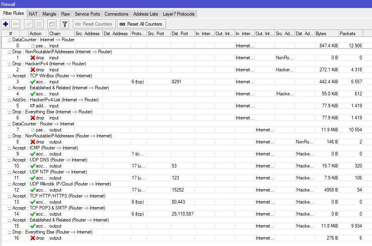Click green accept icon on rule 14
Viewport: 372px width, 246px height.
tap(33, 214)
